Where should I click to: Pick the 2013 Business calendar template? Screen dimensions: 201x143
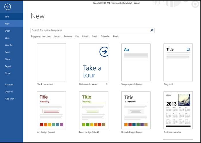pos(178,110)
